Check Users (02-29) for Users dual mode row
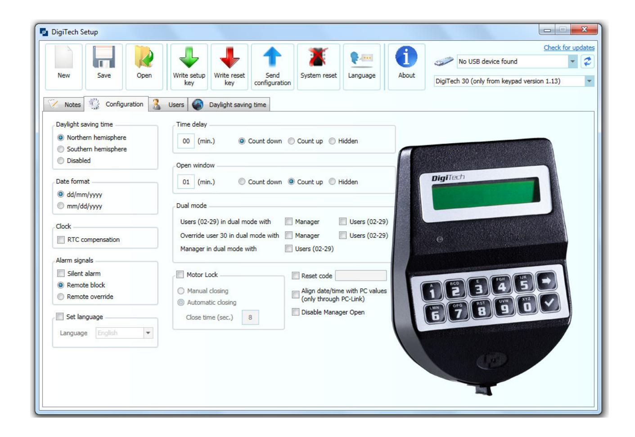 343,222
